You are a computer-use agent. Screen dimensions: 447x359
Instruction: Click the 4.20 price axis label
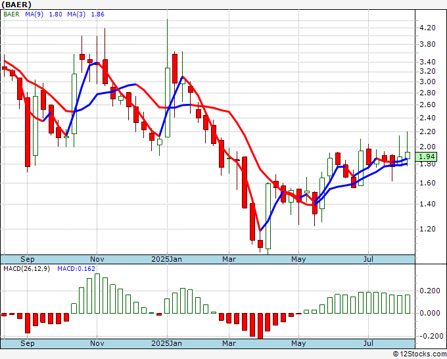click(x=427, y=28)
